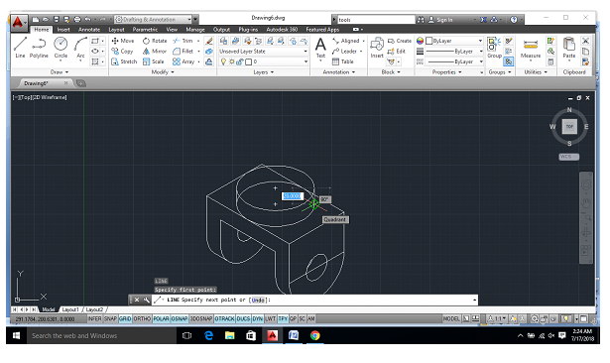
Task: Toggle OSNAP in status bar
Action: (x=180, y=318)
